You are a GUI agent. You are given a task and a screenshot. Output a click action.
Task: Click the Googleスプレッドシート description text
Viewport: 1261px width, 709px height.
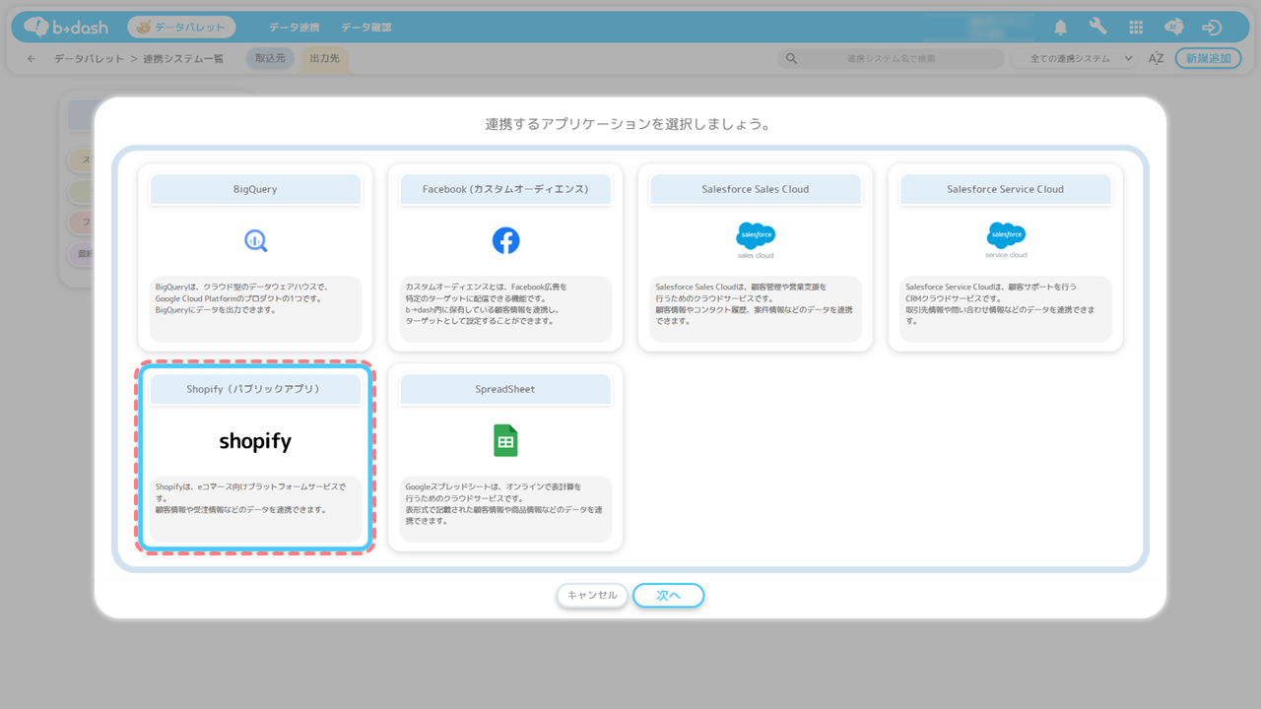(503, 503)
